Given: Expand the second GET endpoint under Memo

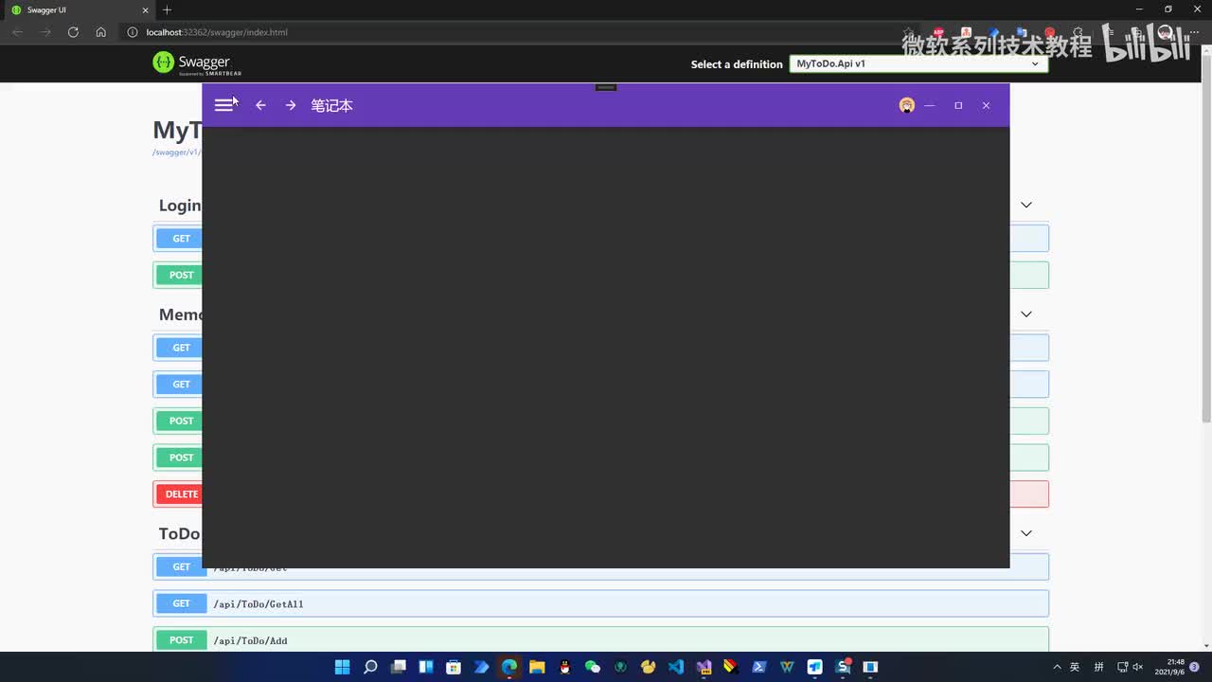Looking at the screenshot, I should 181,385.
